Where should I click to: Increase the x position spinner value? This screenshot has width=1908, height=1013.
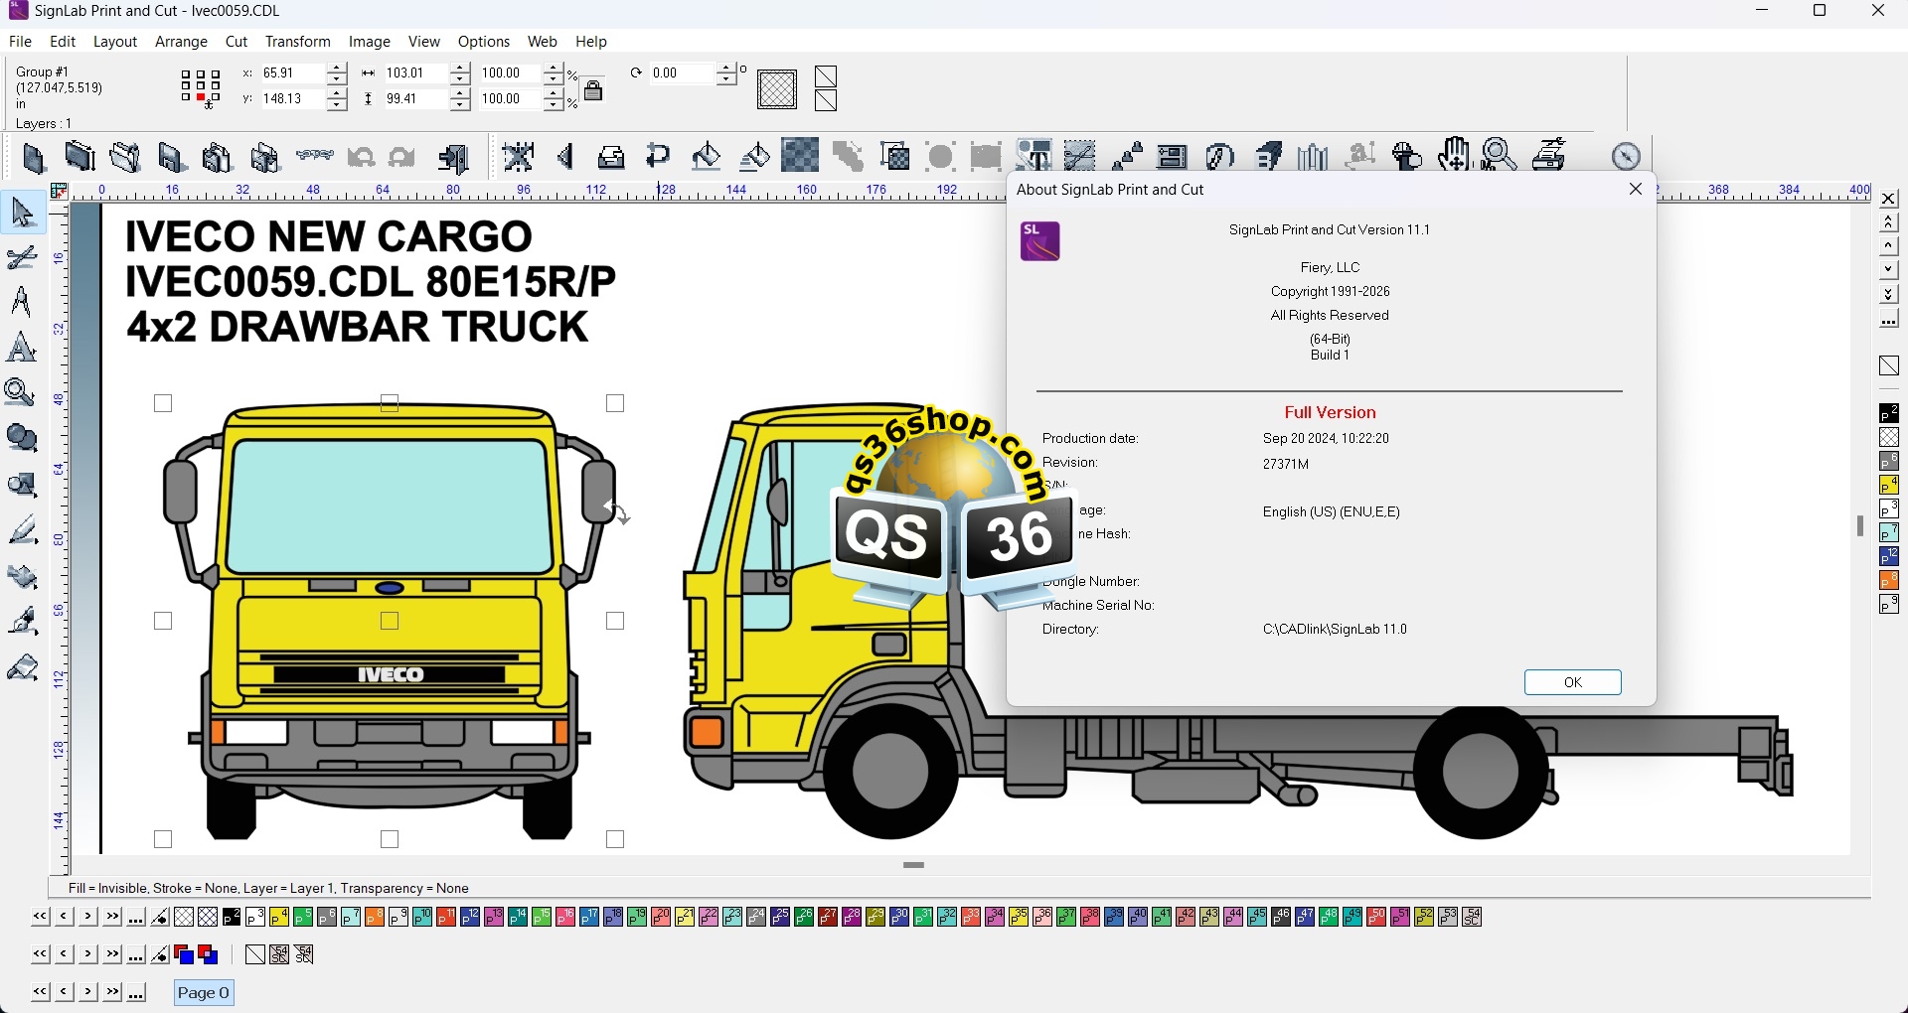point(337,69)
